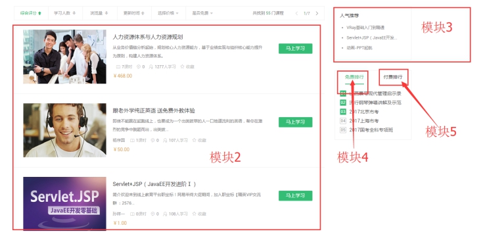Open the 选择价格 dropdown
This screenshot has height=240, width=485.
click(168, 13)
